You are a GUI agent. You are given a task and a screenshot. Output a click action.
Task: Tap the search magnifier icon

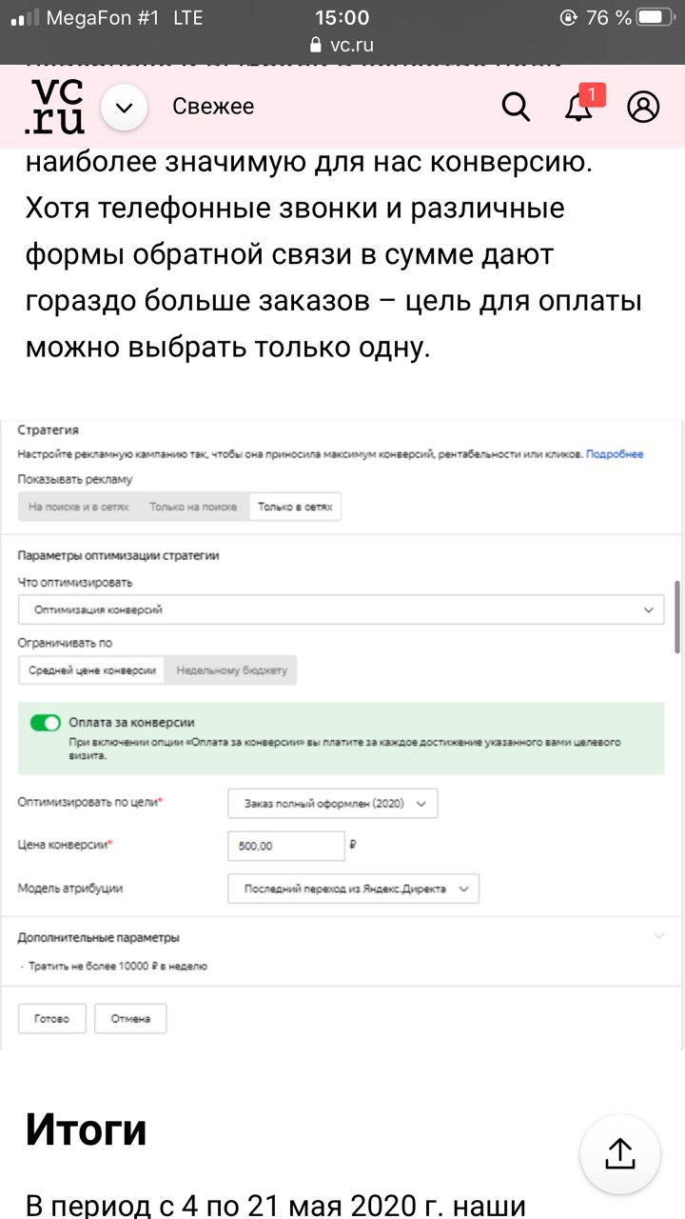click(516, 108)
